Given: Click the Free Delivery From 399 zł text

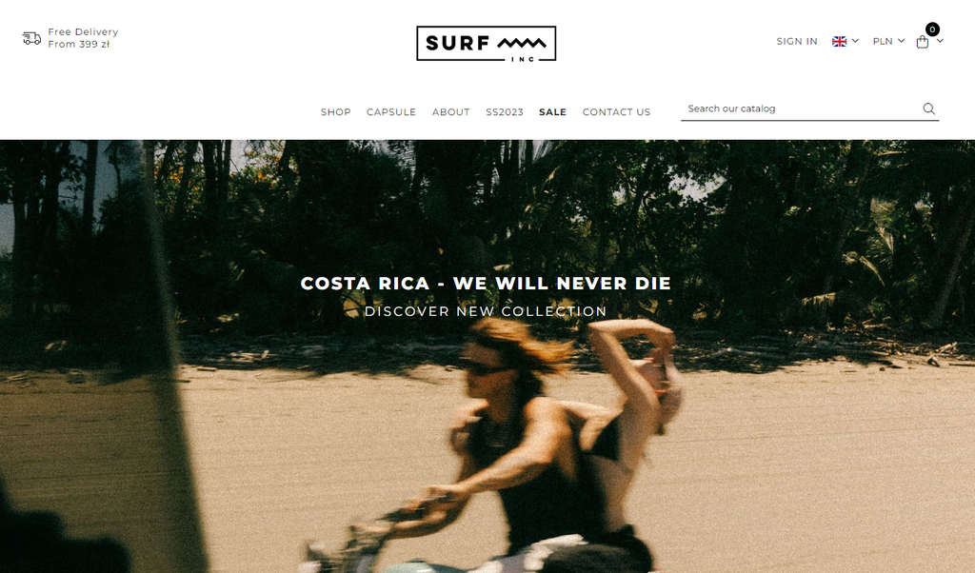Looking at the screenshot, I should (x=83, y=38).
